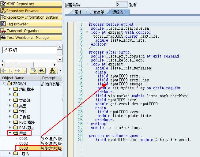Screen dimensions: 200x157
Task: Select the 类型组 folder icon
Action: [x=16, y=100]
